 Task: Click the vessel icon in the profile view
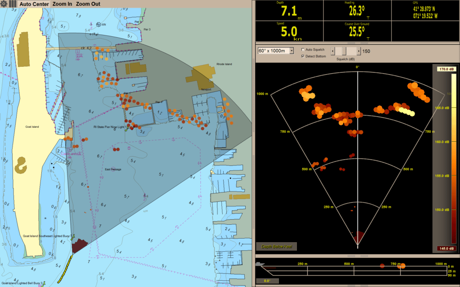tap(259, 264)
